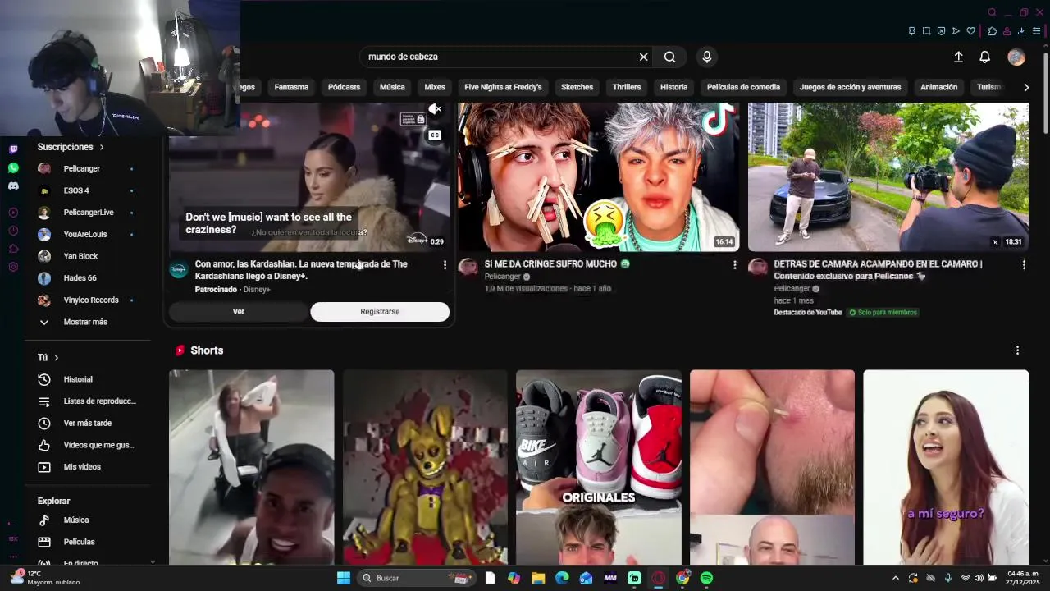
Task: Open options menu for Kardashians ad
Action: (445, 265)
